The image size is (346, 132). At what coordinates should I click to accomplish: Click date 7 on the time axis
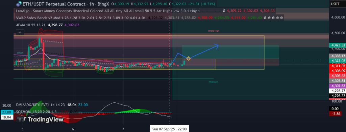[123, 129]
